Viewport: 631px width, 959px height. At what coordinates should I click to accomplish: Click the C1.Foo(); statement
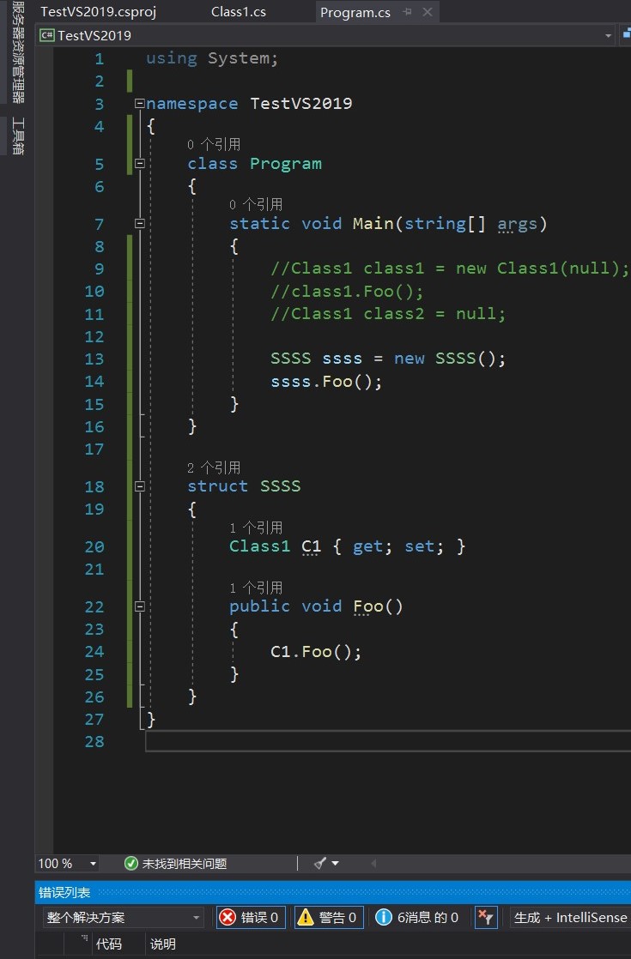(x=316, y=652)
